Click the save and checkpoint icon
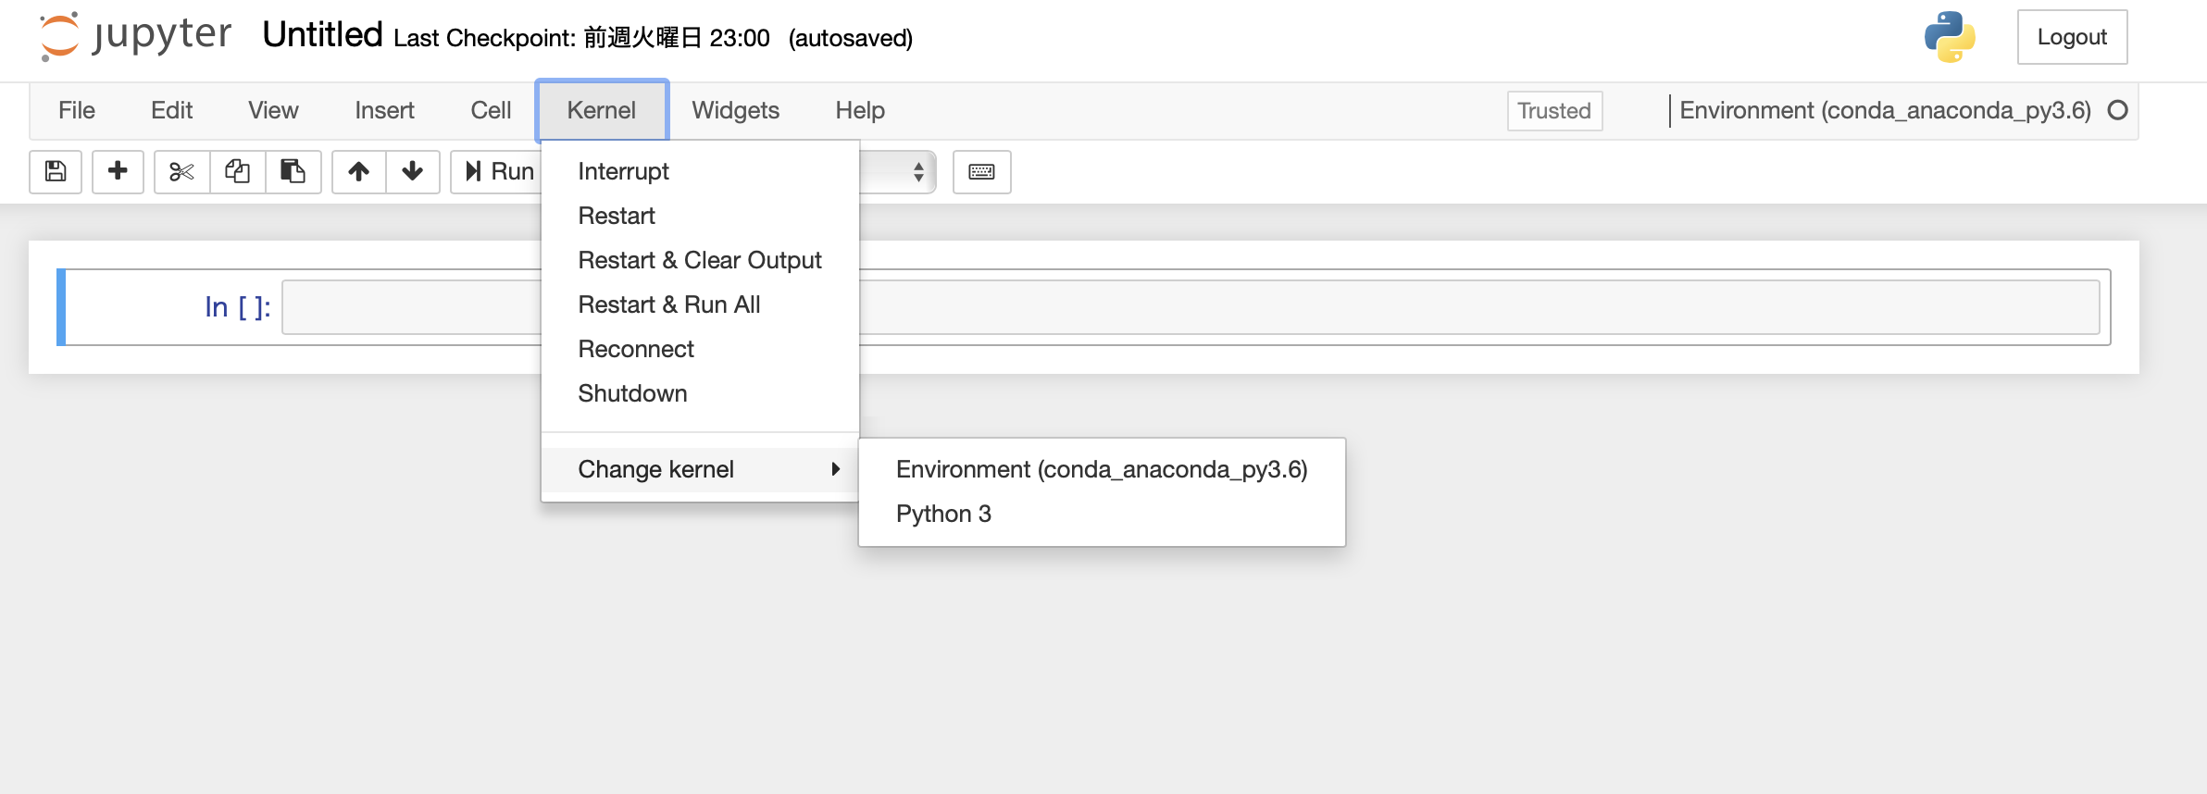The image size is (2207, 794). click(x=56, y=172)
